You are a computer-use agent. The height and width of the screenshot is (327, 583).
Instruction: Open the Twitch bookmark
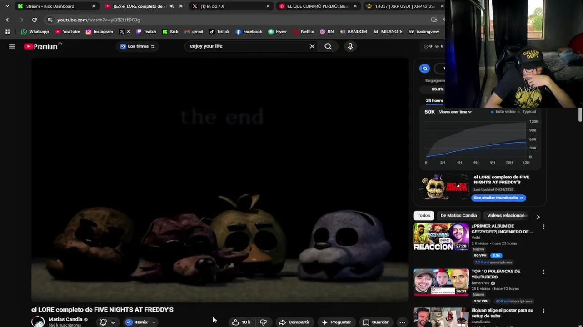(146, 32)
